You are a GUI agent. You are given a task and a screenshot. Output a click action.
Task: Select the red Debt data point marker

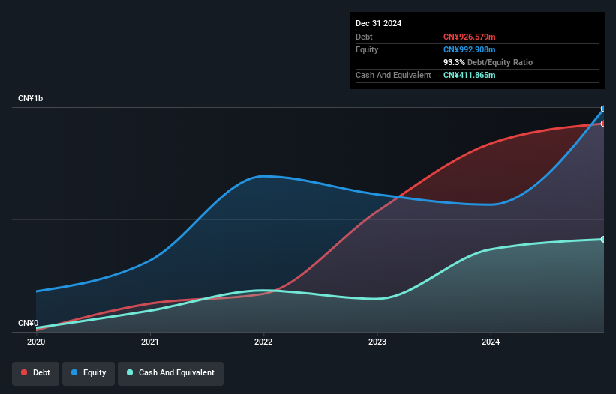point(603,124)
